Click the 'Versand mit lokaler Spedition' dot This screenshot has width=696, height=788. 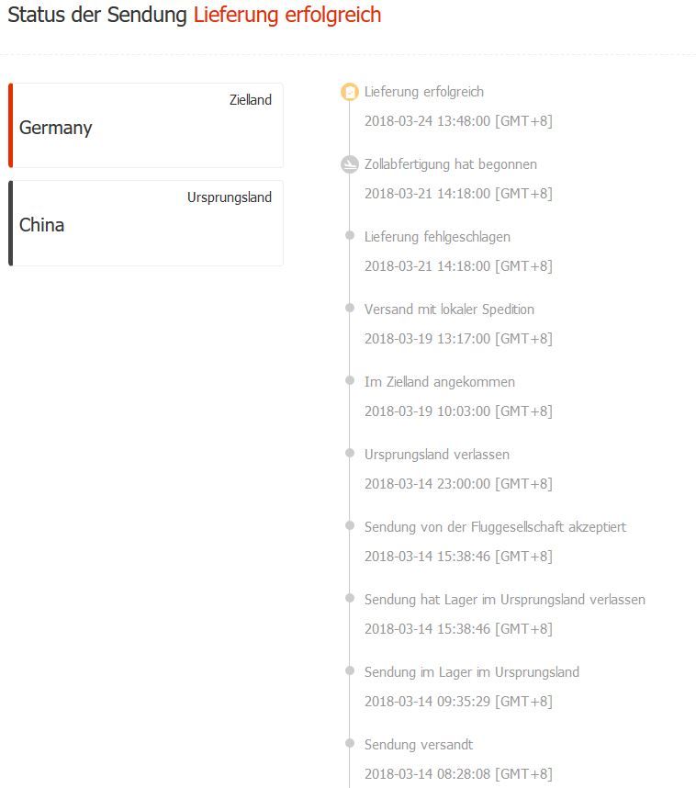click(x=350, y=309)
